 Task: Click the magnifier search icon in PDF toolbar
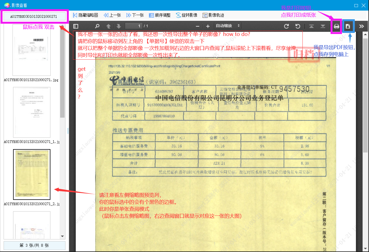pos(97,26)
